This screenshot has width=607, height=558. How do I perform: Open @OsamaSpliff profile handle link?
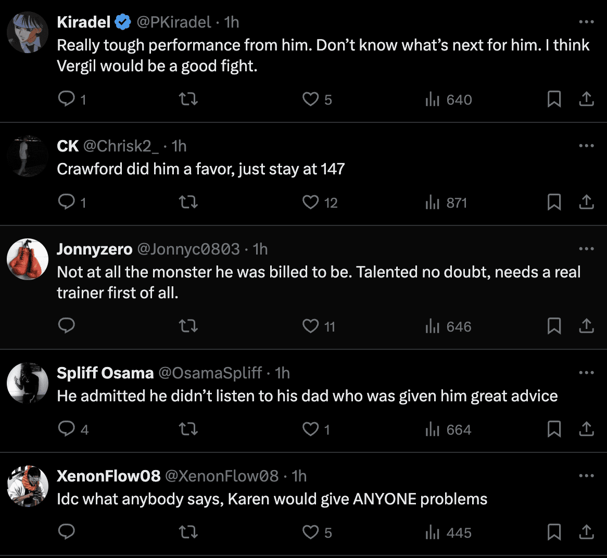[x=210, y=373]
